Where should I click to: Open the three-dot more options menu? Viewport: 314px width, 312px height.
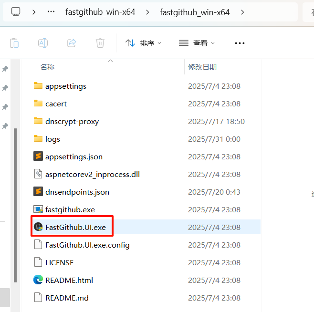tap(240, 43)
